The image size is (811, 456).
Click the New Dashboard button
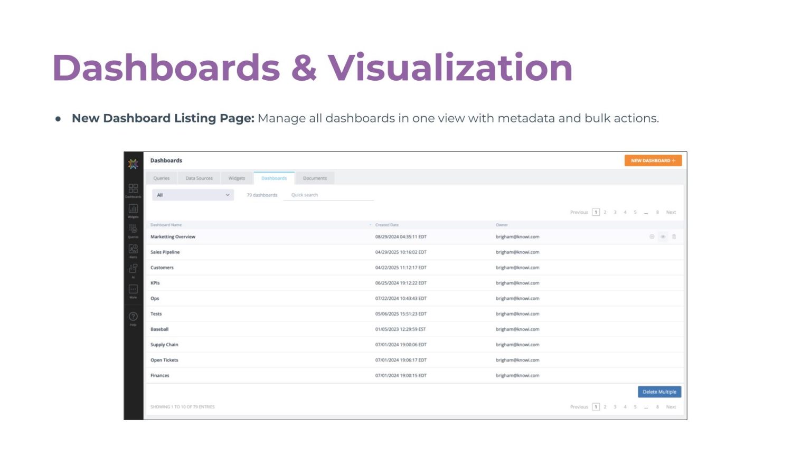click(653, 160)
